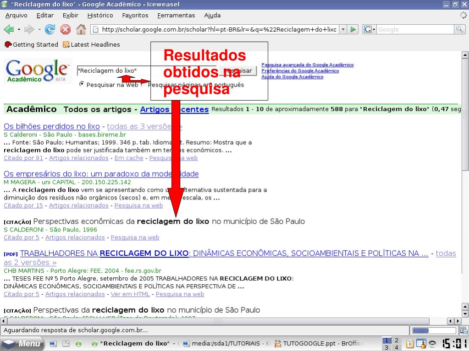The height and width of the screenshot is (351, 469).
Task: Open the forward history dropdown arrow
Action: (x=39, y=30)
